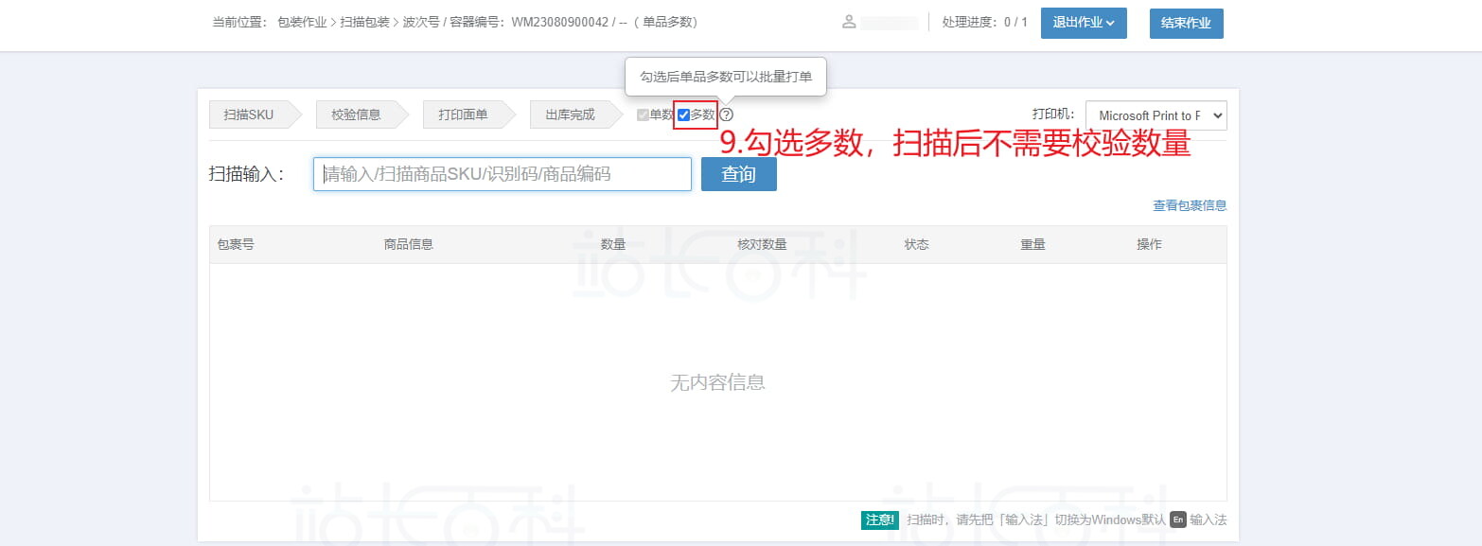Toggle the 单数 checkbox
The width and height of the screenshot is (1482, 546).
tap(644, 115)
